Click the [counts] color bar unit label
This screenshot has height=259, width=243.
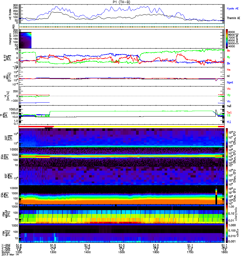[x=237, y=39]
